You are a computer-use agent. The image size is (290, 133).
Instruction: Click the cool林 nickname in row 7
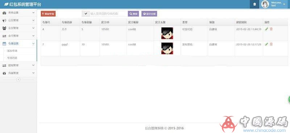pos(132,44)
